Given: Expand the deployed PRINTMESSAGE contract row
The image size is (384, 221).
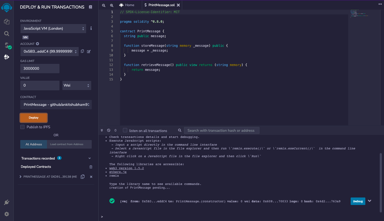Looking at the screenshot, I should 21,177.
